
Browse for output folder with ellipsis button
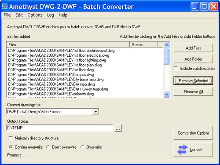tap(118, 128)
